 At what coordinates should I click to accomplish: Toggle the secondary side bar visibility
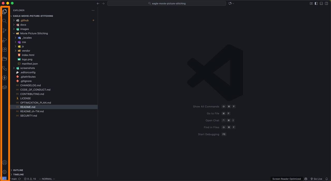[327, 3]
